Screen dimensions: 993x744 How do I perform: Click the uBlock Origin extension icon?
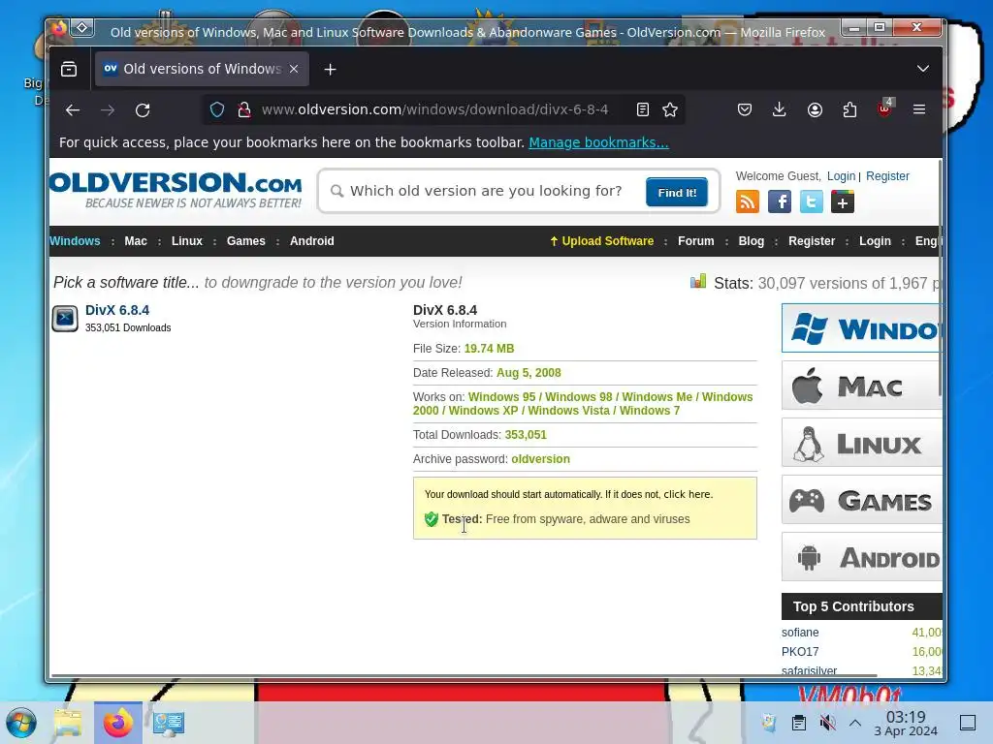point(884,108)
